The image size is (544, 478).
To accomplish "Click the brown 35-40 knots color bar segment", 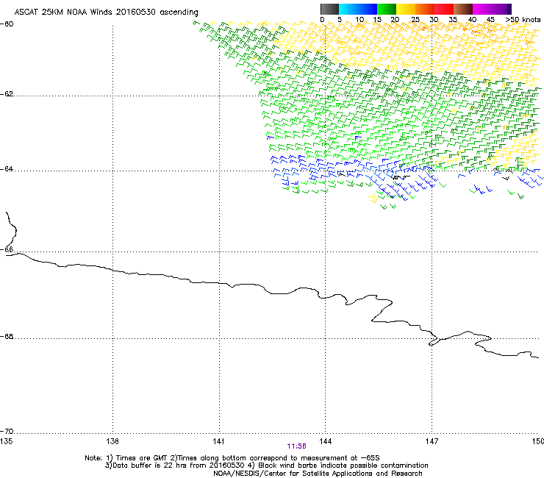I will (x=463, y=9).
